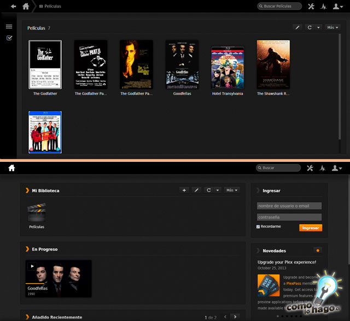Click the Películas breadcrumb label

pos(52,6)
